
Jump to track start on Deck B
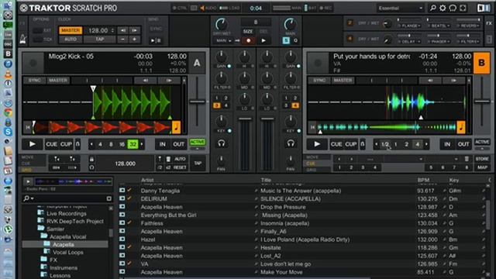click(312, 127)
